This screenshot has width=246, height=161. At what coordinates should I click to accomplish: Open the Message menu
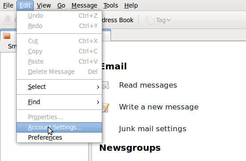click(84, 5)
